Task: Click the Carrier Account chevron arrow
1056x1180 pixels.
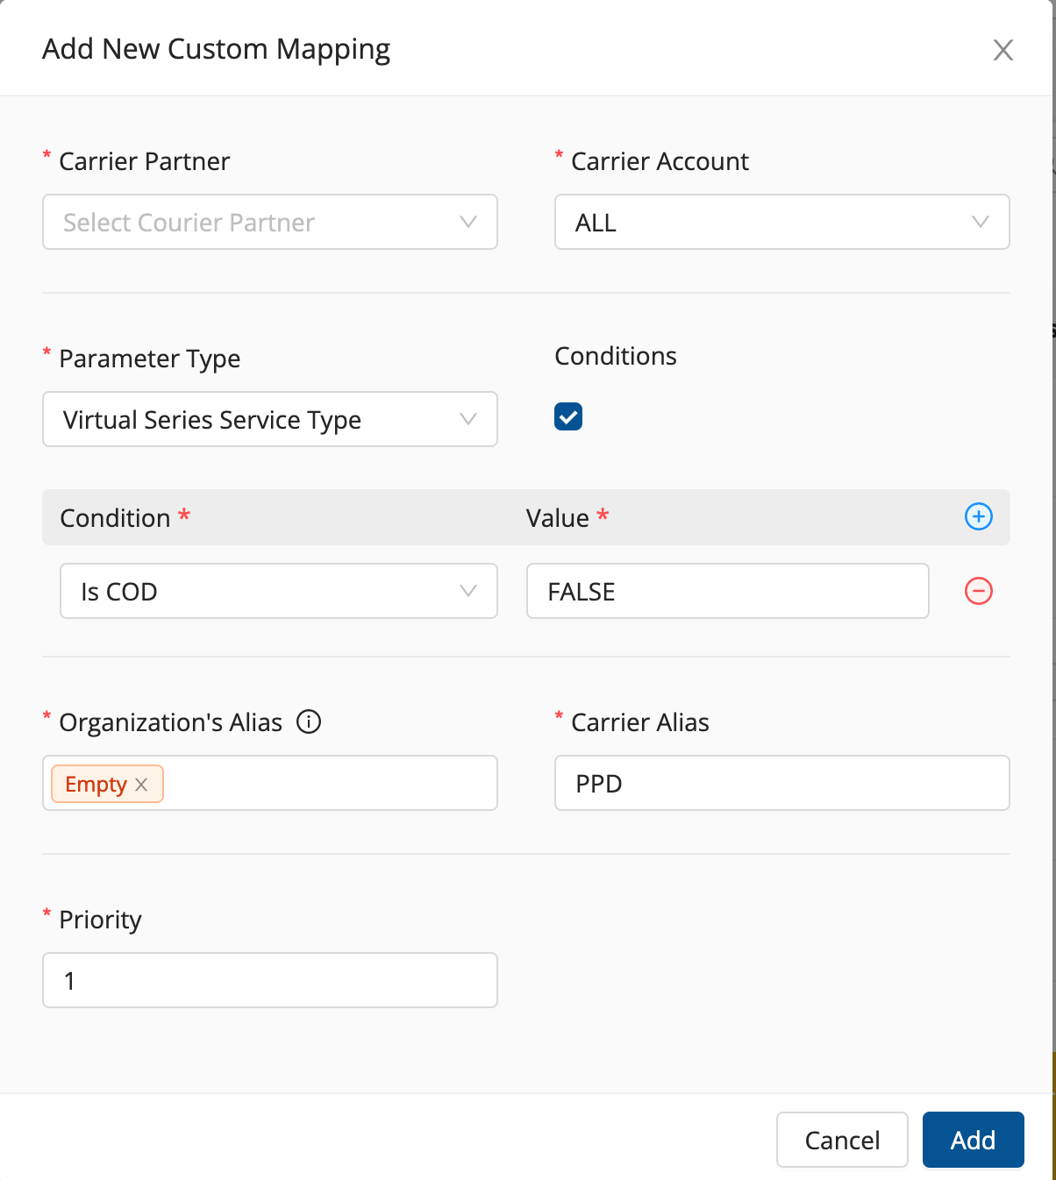Action: tap(981, 222)
